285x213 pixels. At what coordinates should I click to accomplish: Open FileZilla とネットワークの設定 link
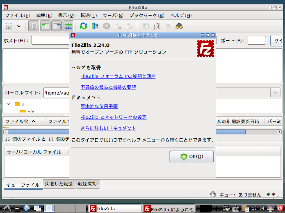(x=114, y=117)
